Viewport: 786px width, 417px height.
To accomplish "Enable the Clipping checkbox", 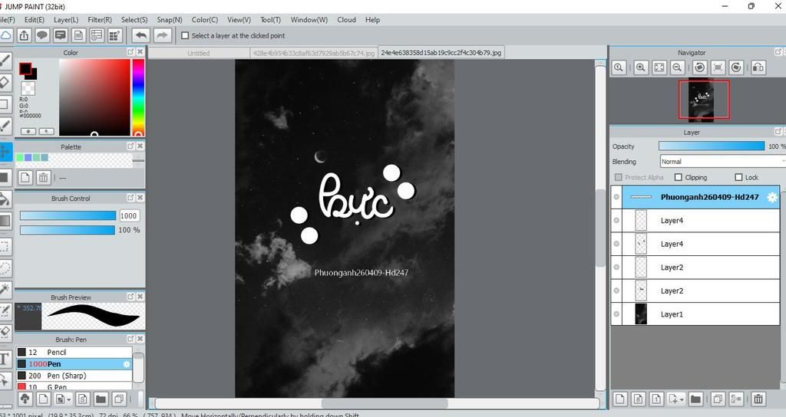I will [x=679, y=177].
